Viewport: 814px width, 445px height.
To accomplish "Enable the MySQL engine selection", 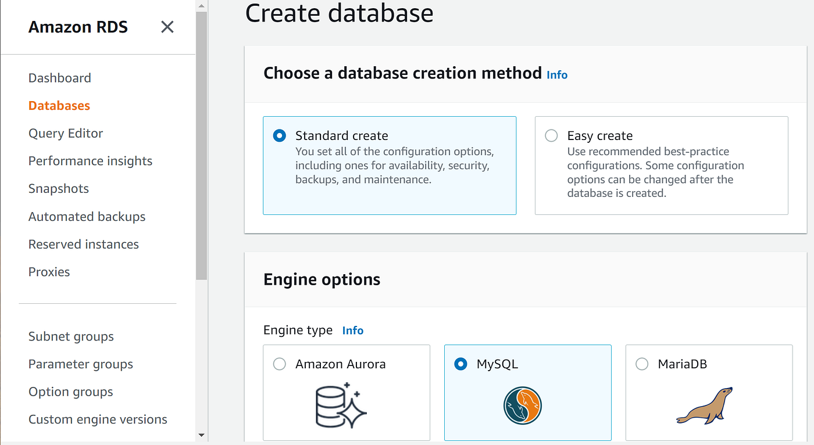I will pyautogui.click(x=460, y=364).
